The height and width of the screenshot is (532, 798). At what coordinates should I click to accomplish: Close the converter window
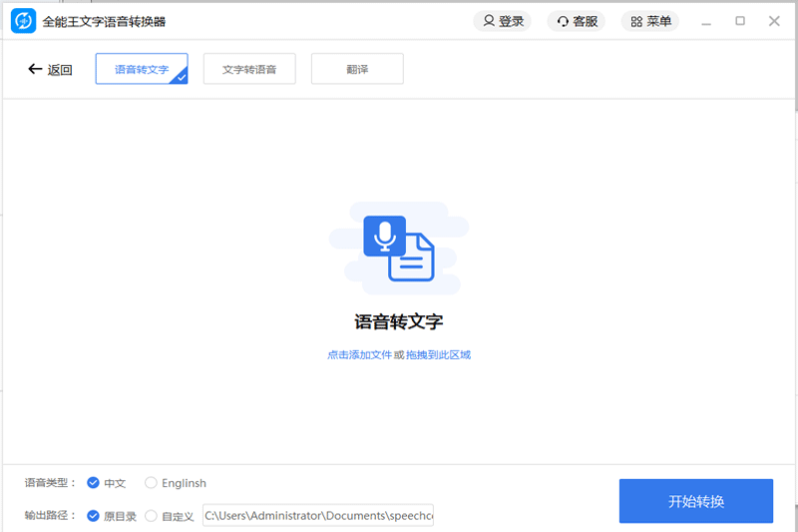pyautogui.click(x=774, y=21)
